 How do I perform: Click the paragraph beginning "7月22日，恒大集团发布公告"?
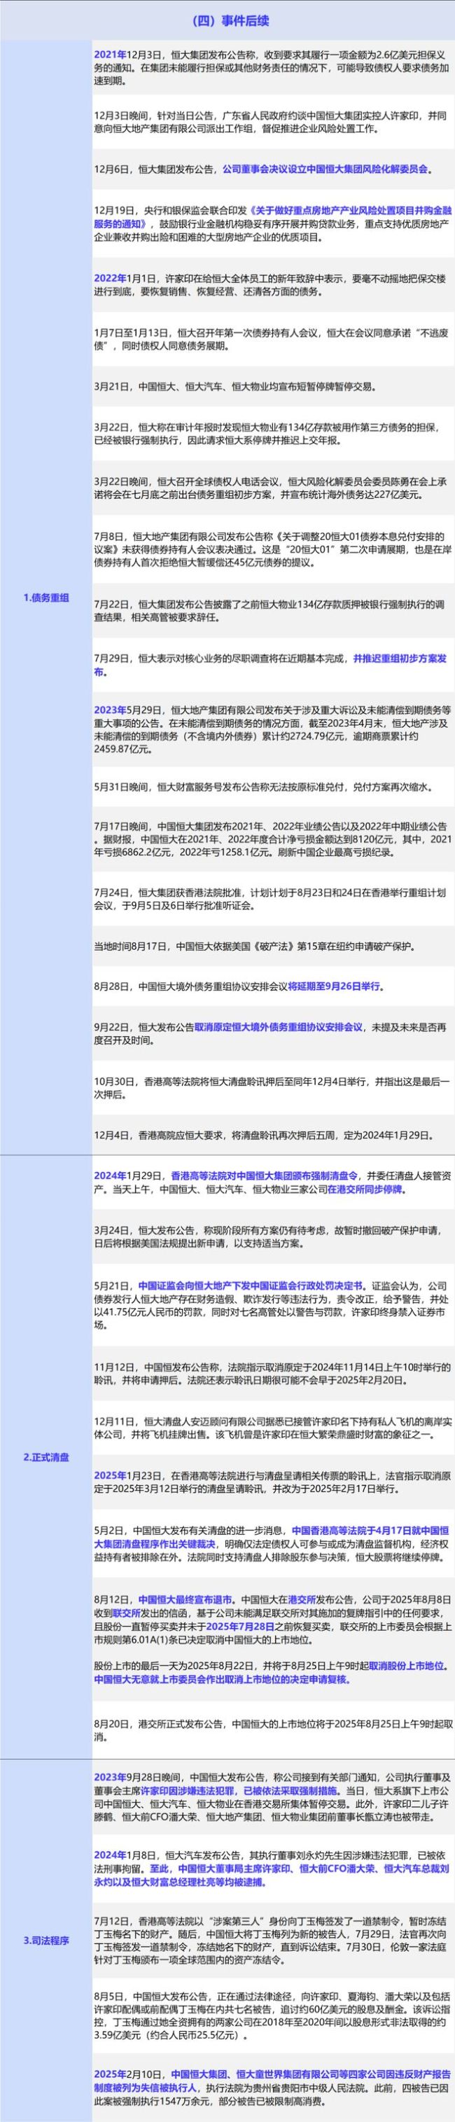269,611
